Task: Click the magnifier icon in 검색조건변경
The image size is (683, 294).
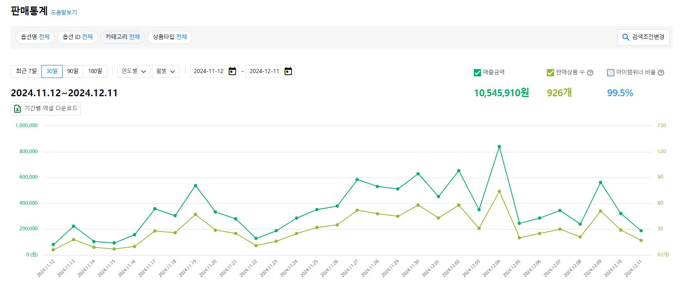Action: click(626, 37)
